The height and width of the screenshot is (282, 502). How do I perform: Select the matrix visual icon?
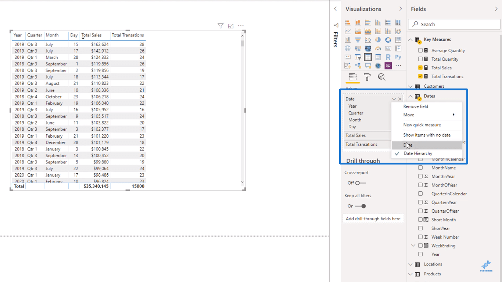tap(378, 57)
